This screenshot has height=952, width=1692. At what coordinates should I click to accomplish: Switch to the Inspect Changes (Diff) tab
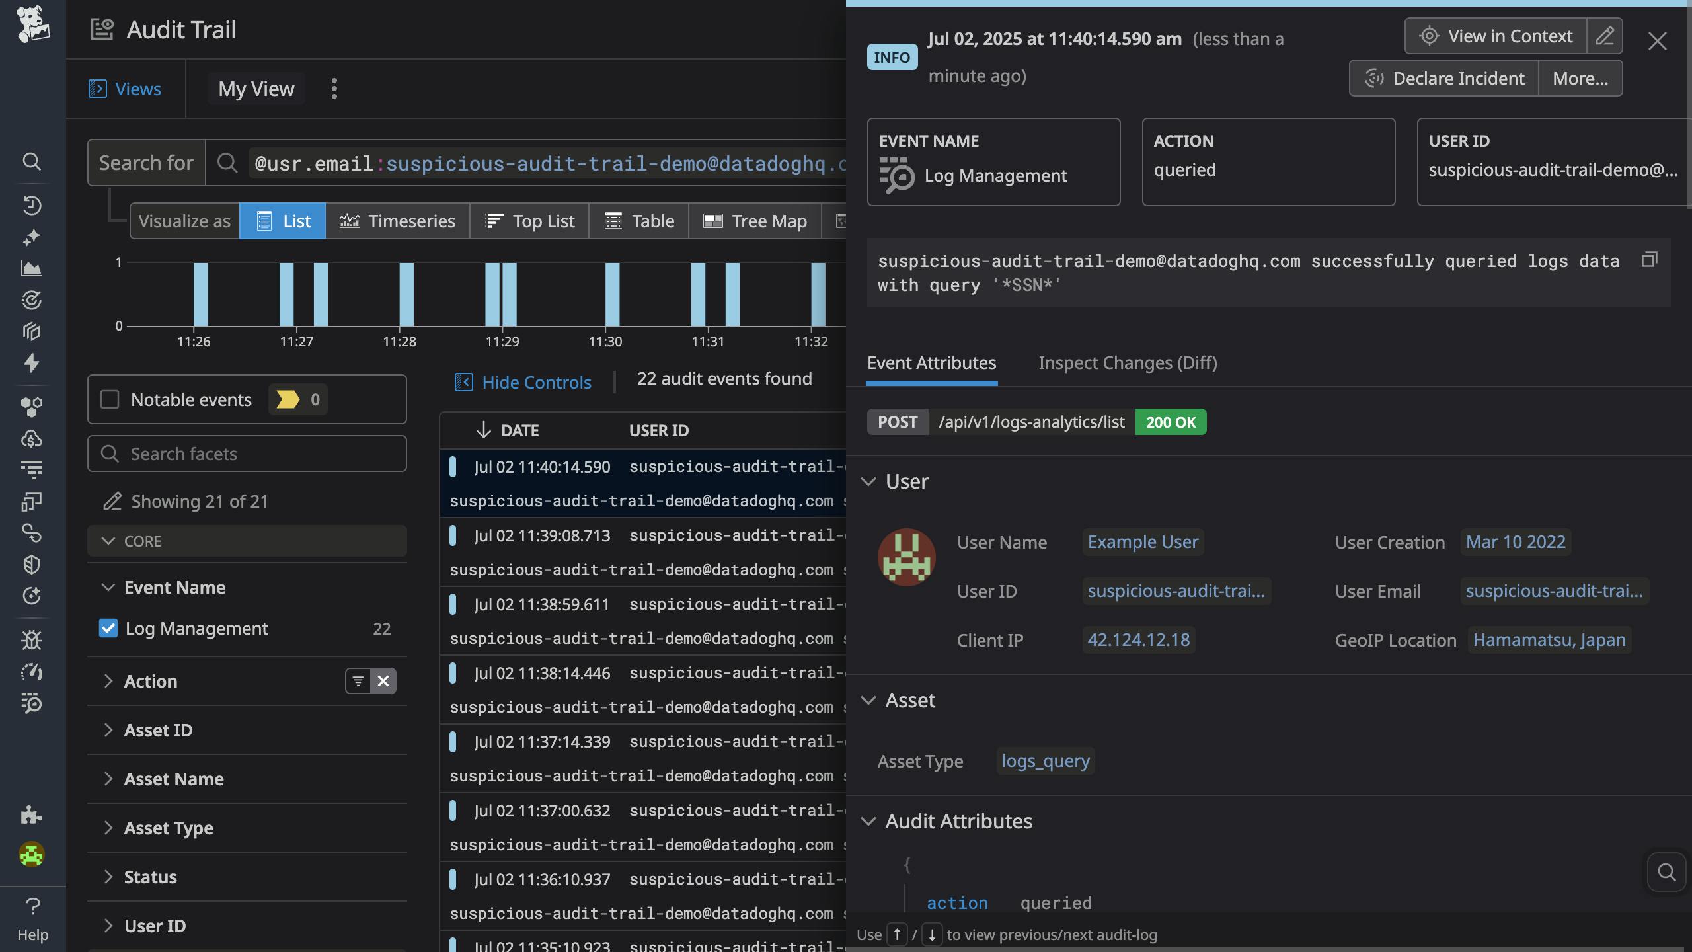(x=1127, y=363)
